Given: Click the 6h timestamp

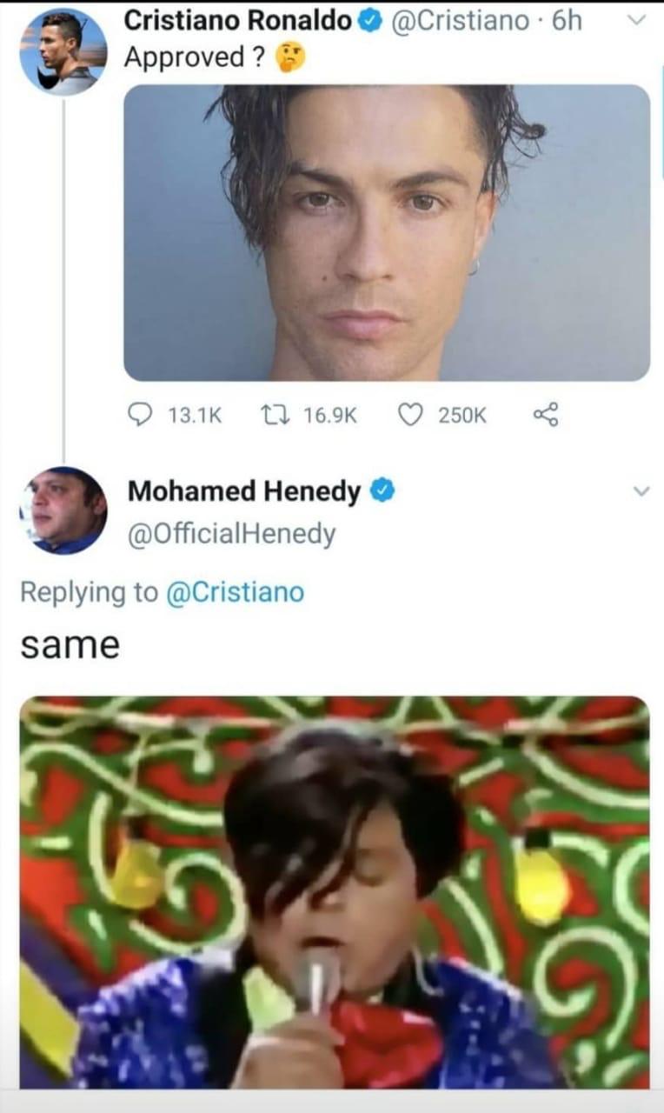Looking at the screenshot, I should tap(566, 21).
